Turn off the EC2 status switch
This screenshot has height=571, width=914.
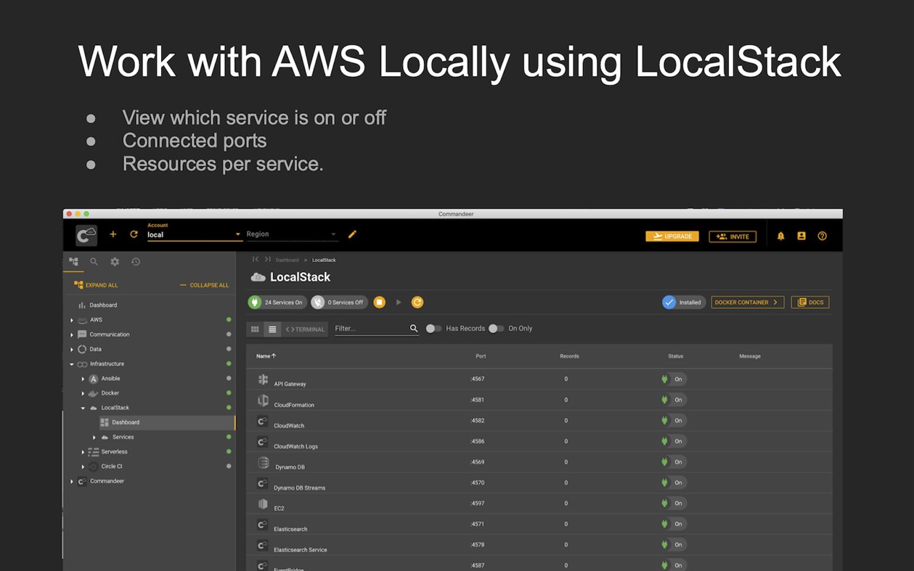click(674, 503)
